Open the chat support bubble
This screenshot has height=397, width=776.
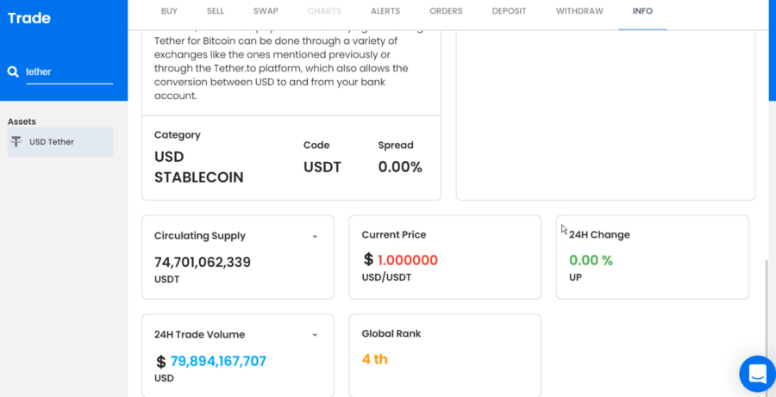coord(757,374)
